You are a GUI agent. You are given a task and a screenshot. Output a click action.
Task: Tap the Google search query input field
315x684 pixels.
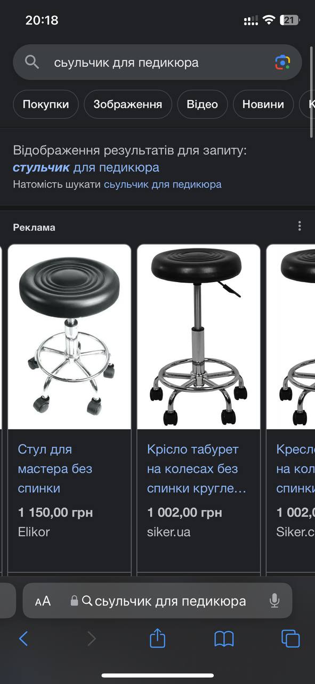click(x=157, y=63)
